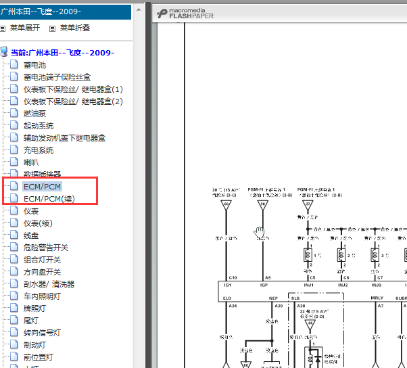Open the 线盘 entry
This screenshot has width=407, height=368.
[x=31, y=235]
